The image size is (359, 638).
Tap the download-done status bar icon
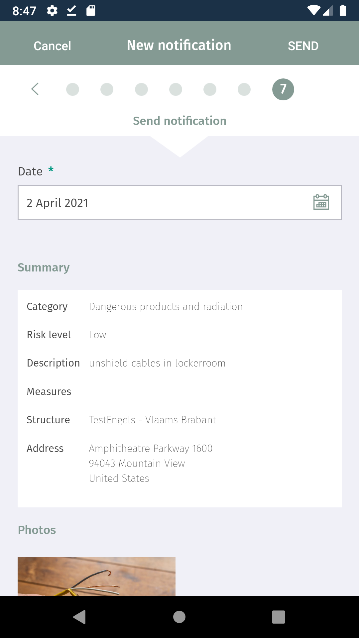point(71,11)
